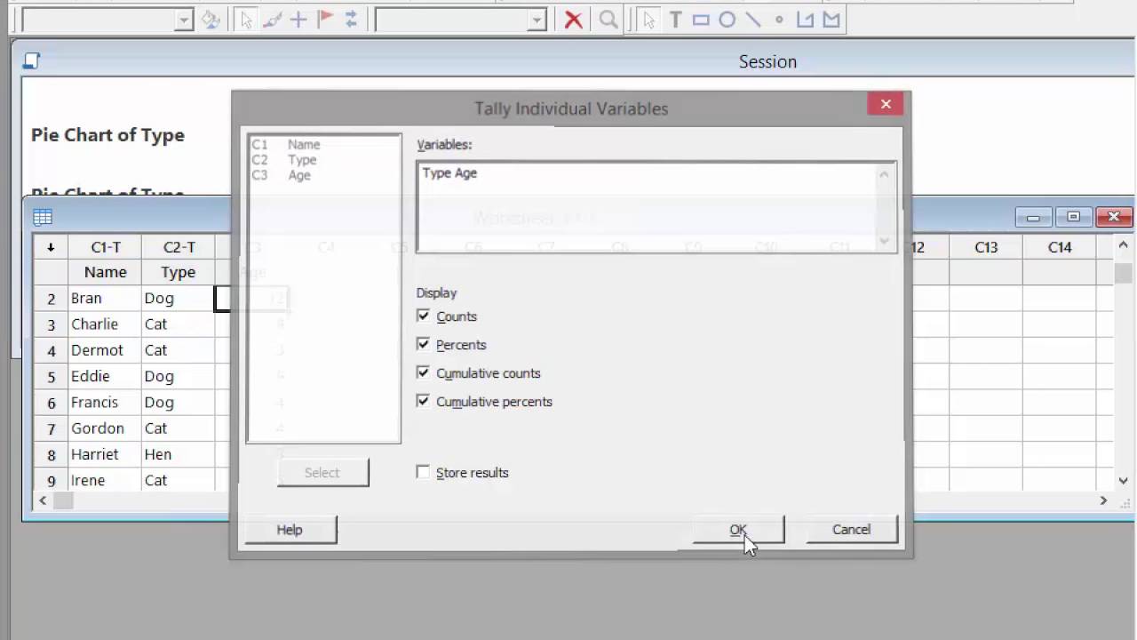Select the Ellipse drawing tool
The width and height of the screenshot is (1137, 640).
[x=727, y=20]
